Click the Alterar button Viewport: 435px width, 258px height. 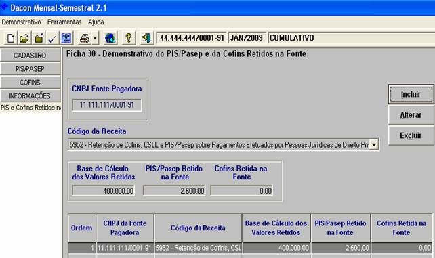(x=411, y=115)
